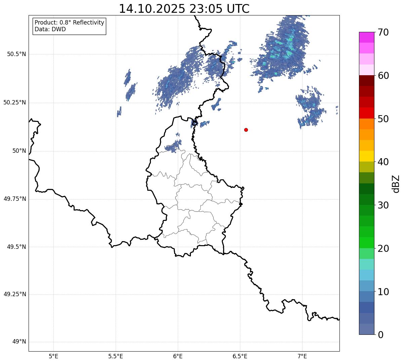Click the colorbar 70 tick label
This screenshot has height=363, width=404.
383,32
